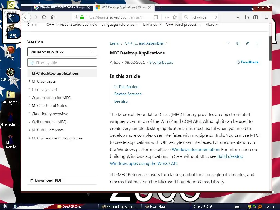Open the downloads panel
The width and height of the screenshot is (280, 210).
tap(238, 17)
